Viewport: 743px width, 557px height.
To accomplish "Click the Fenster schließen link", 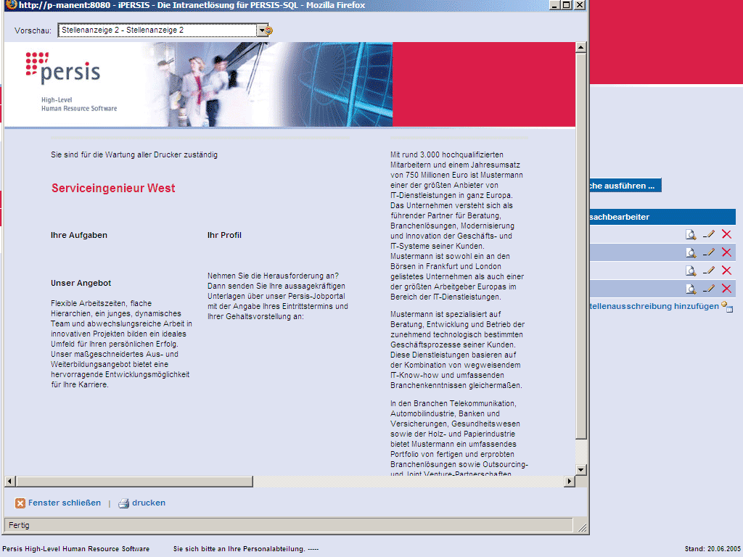I will (x=65, y=503).
